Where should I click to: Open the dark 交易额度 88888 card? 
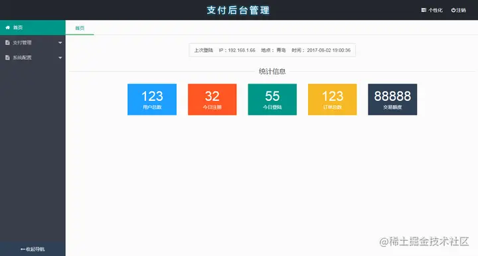click(x=392, y=99)
